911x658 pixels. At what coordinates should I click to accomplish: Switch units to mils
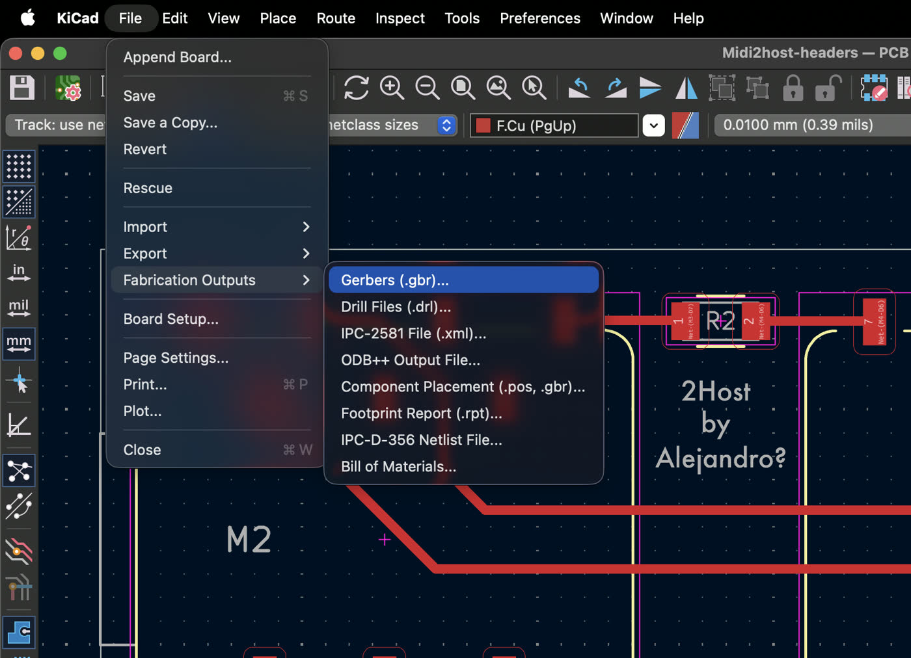click(x=19, y=308)
